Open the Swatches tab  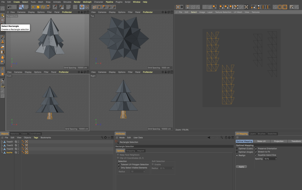coord(272,134)
